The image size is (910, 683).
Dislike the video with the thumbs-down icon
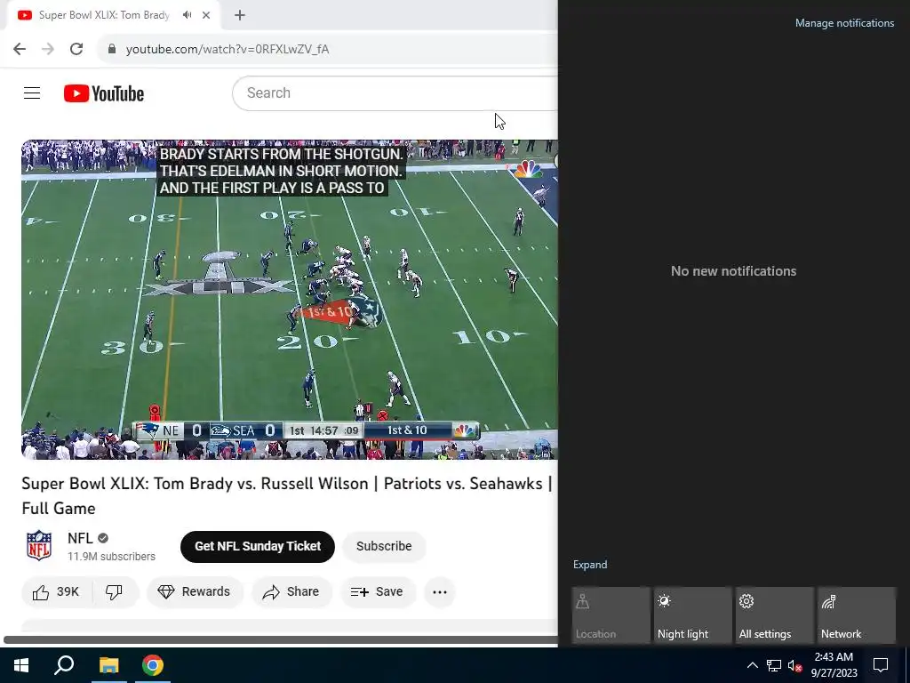[115, 591]
